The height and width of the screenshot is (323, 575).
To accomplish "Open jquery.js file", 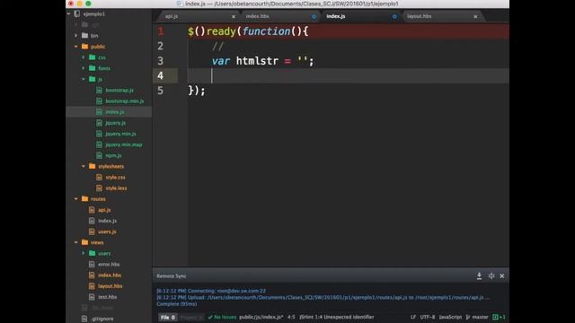I will click(115, 123).
